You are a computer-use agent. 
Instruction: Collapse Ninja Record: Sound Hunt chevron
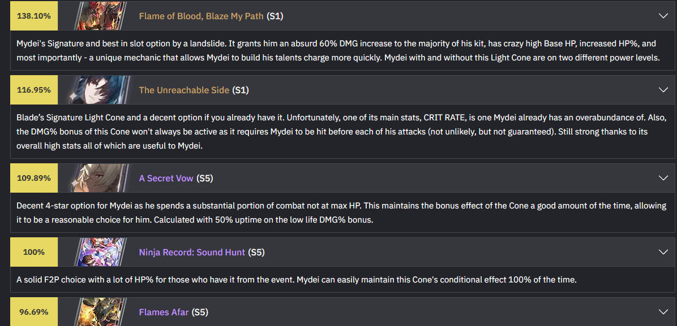click(x=663, y=252)
